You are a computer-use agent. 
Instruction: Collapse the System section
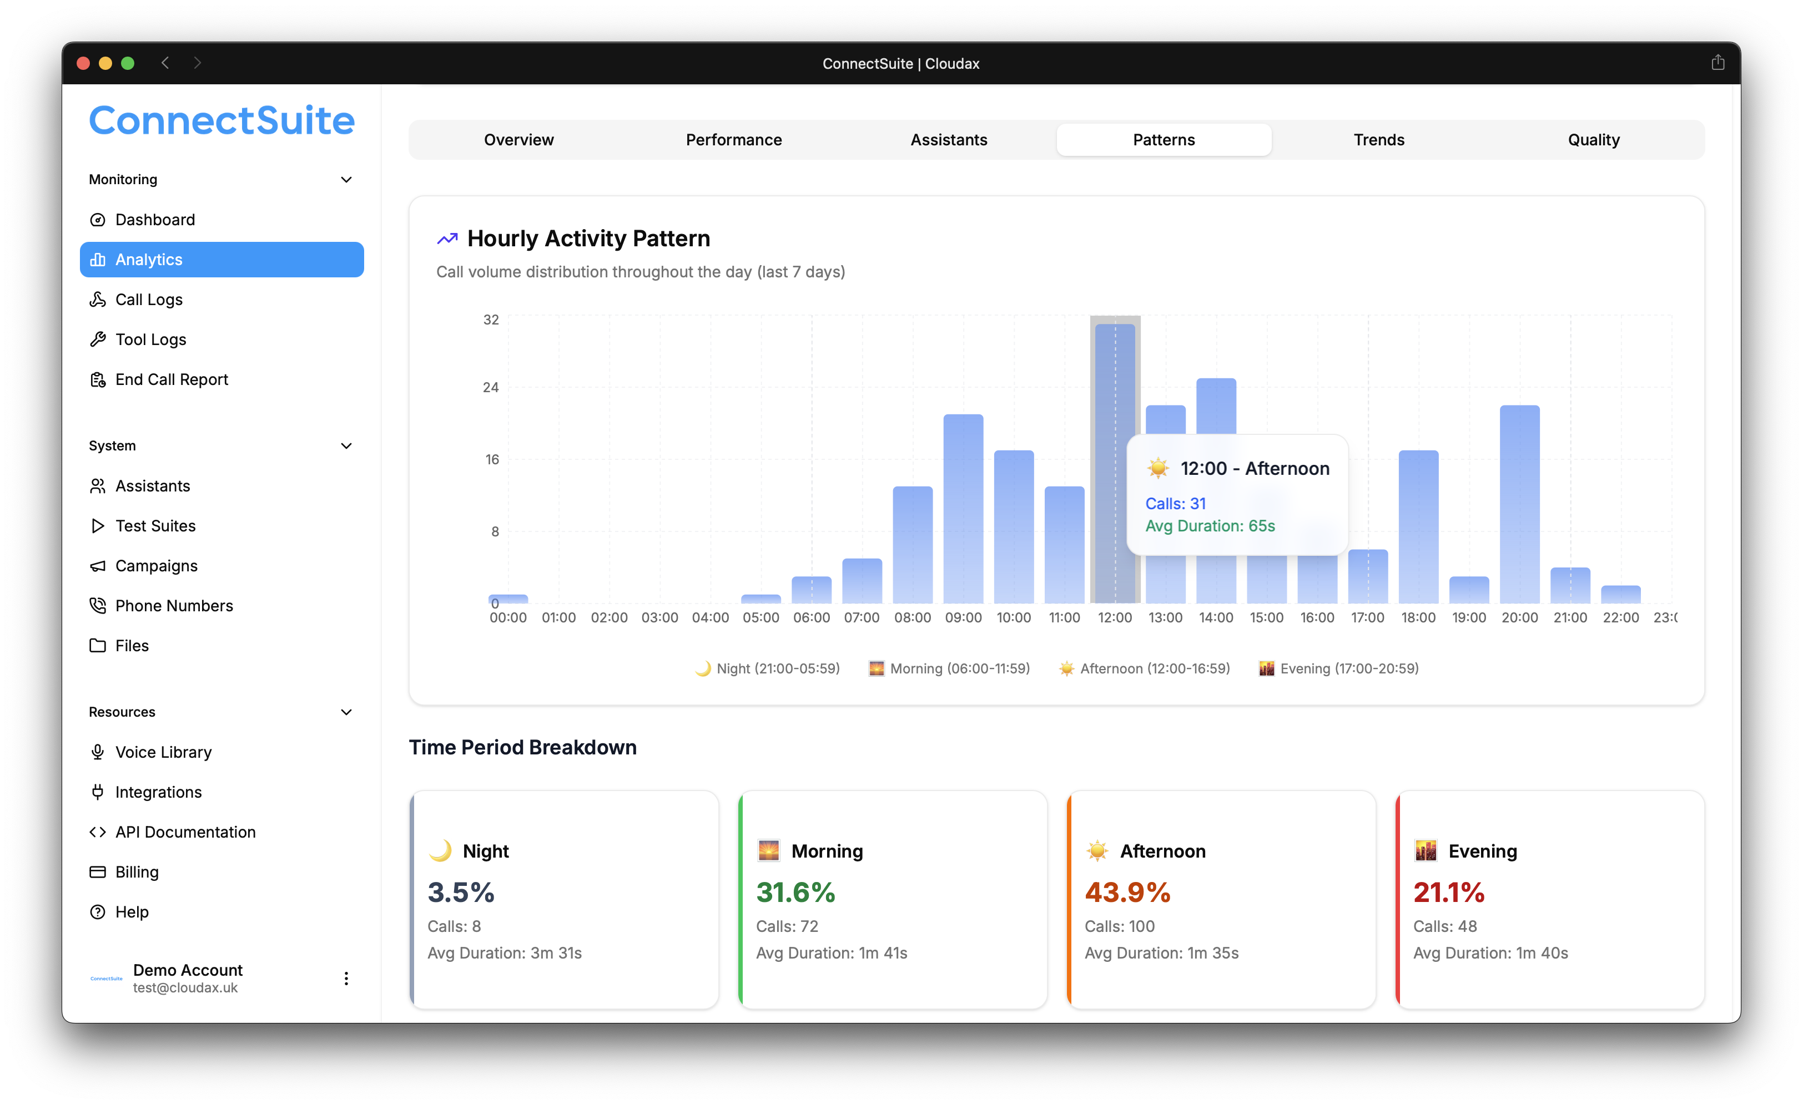346,445
